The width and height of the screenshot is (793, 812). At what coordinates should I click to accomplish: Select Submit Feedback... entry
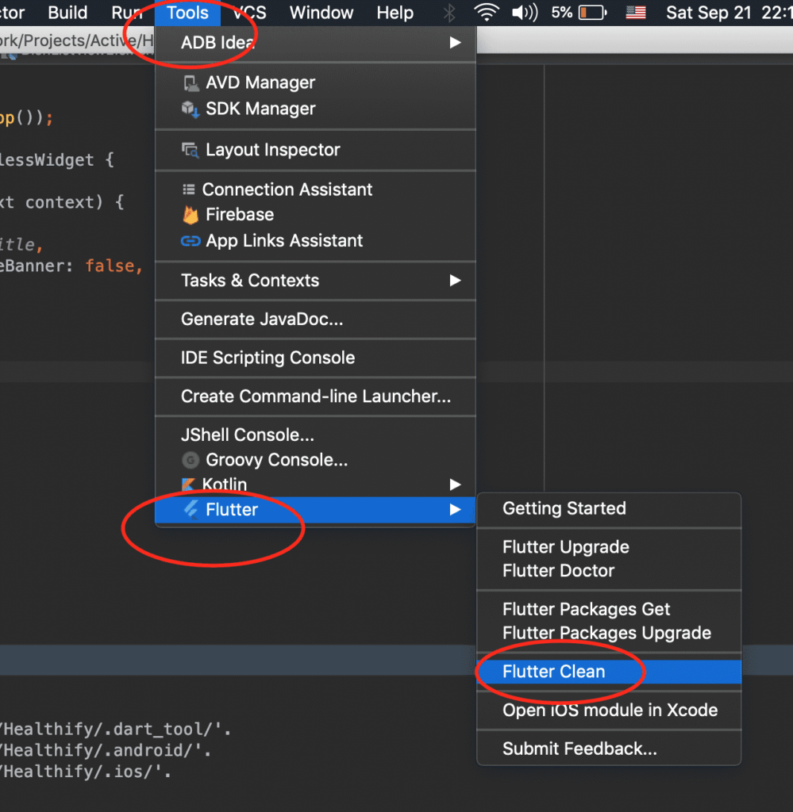pos(609,749)
